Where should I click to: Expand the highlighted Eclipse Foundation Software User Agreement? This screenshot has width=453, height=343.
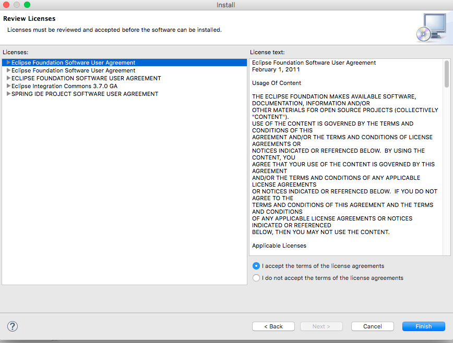8,63
